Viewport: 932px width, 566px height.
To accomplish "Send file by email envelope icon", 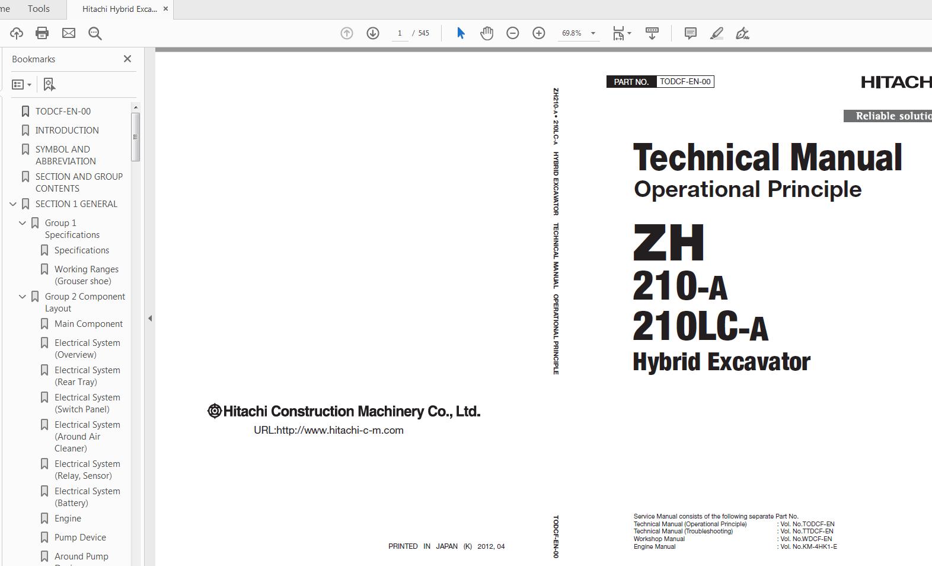I will tap(69, 33).
